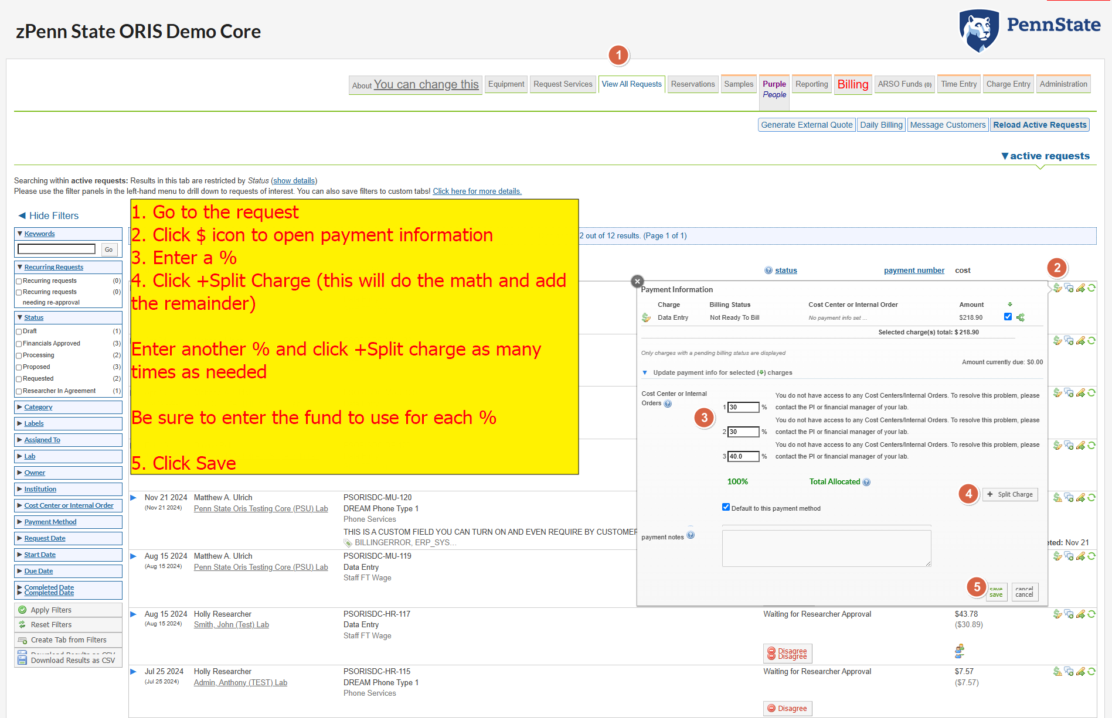
Task: Check Researcher In Agreement filter
Action: click(19, 392)
